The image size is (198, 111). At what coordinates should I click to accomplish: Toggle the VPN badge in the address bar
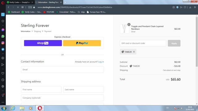coord(30,7)
